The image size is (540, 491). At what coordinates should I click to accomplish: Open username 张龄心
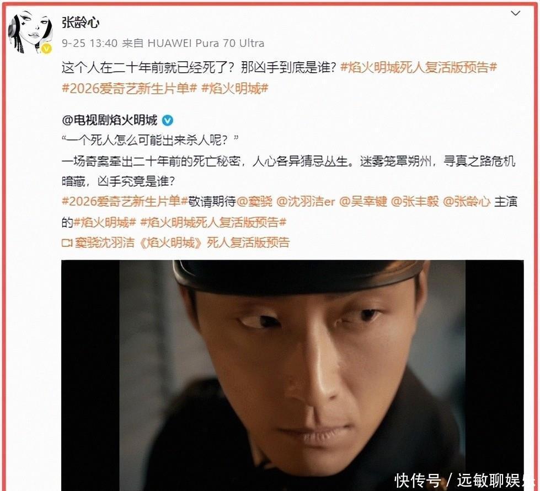(81, 23)
